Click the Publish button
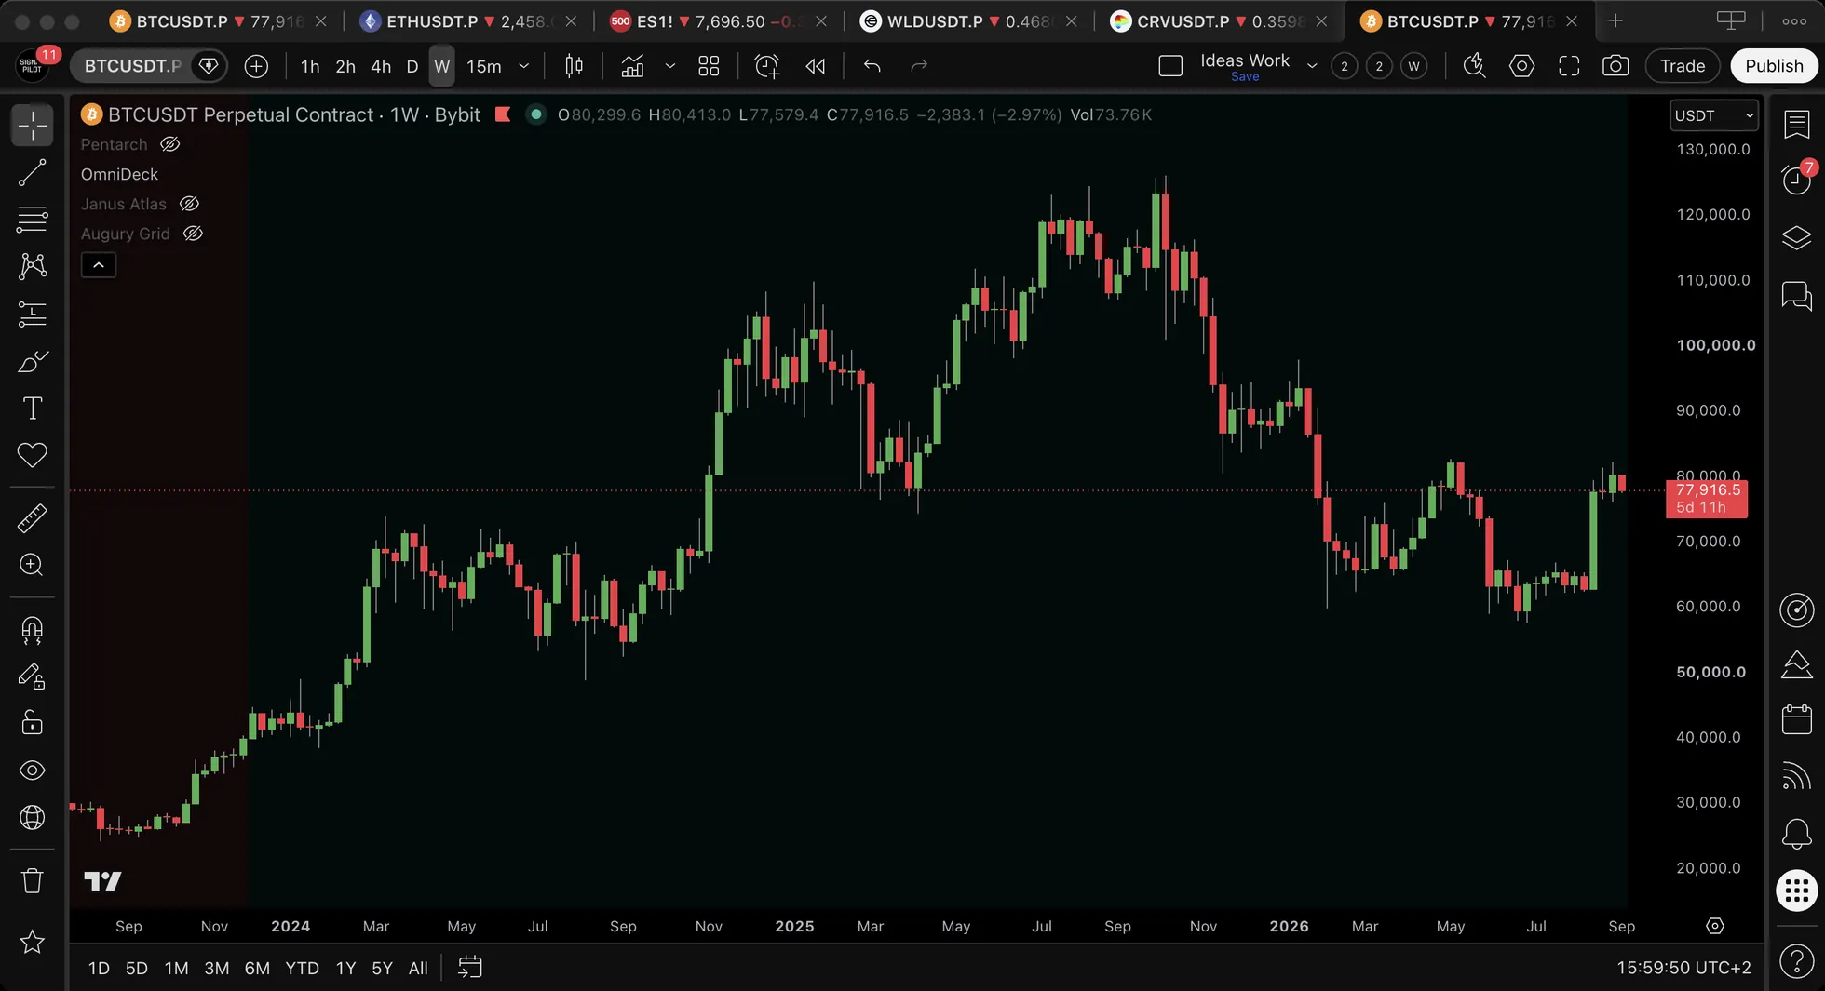 coord(1774,66)
